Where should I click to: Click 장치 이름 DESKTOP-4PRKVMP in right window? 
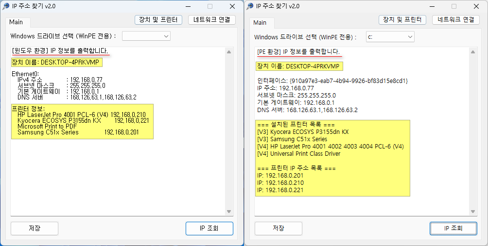click(x=299, y=66)
